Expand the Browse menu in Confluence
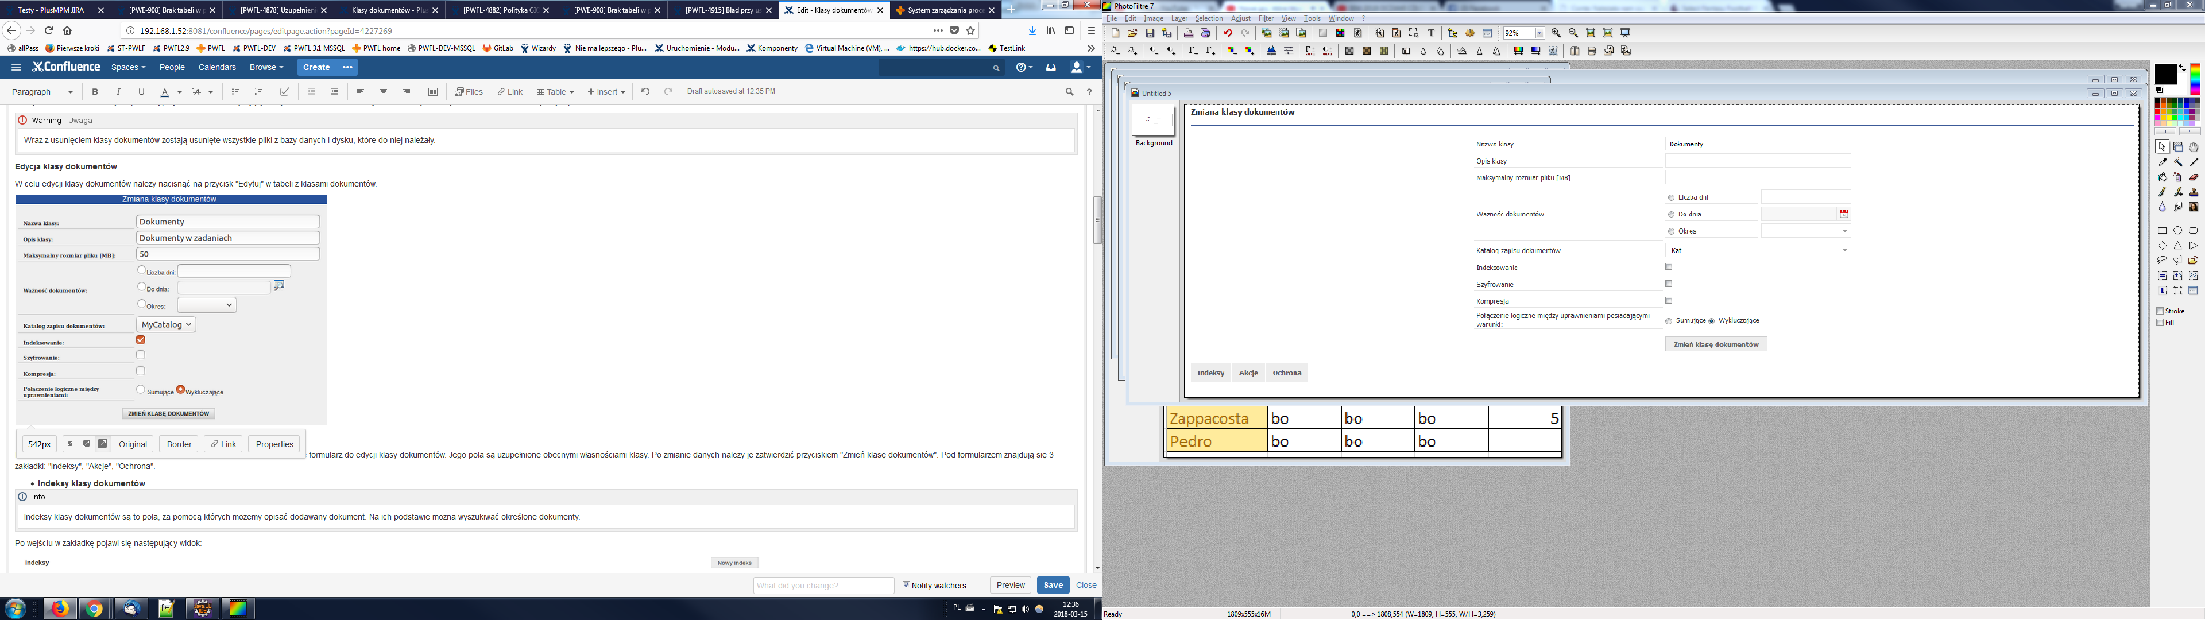 [x=266, y=67]
